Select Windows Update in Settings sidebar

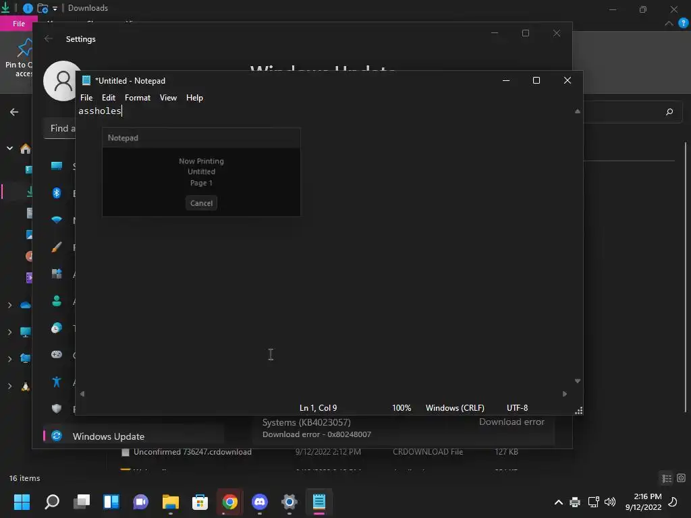[x=134, y=436]
